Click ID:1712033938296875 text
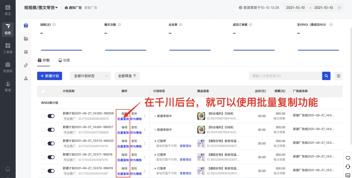 coord(94,119)
